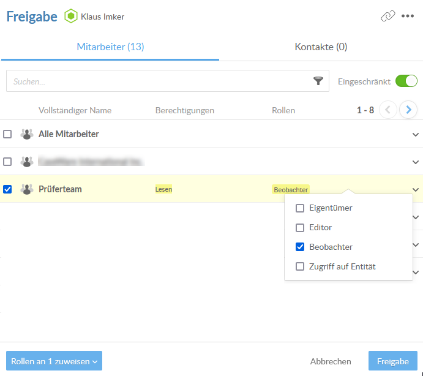Switch to the Kontakte (0) tab

(321, 47)
